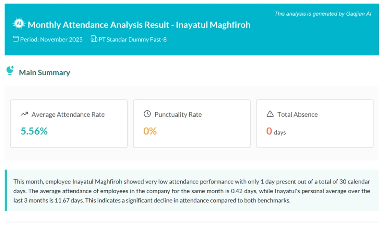Click the PT Standar Dummy Fast-8 label

click(132, 39)
